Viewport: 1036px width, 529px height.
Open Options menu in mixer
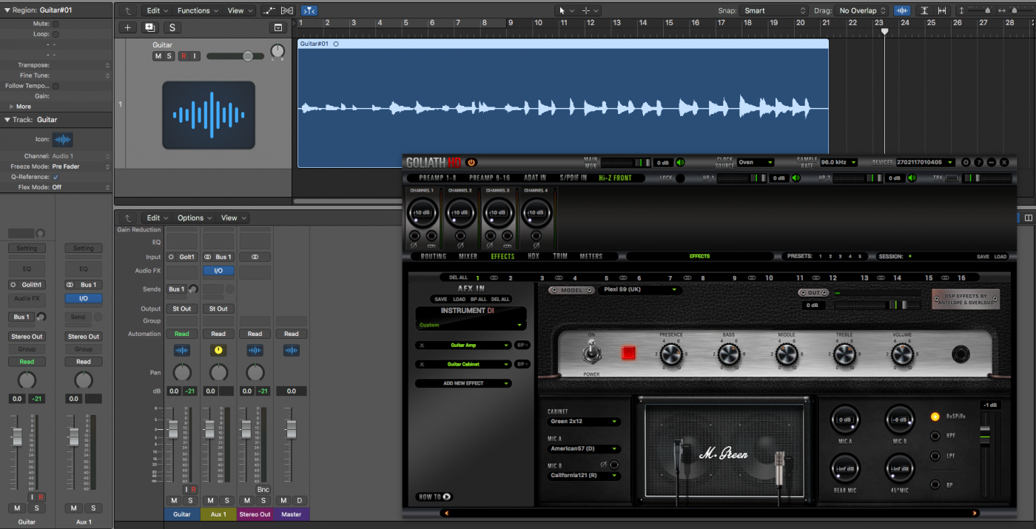point(194,218)
